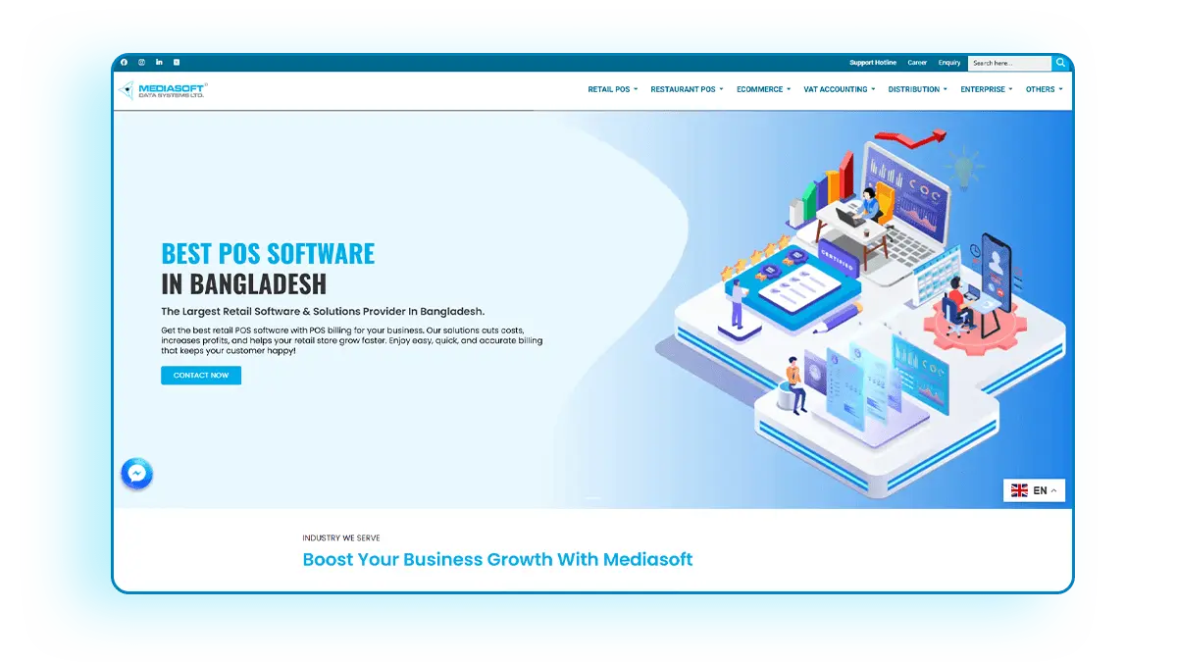
Task: Expand the Retail POS dropdown menu
Action: pos(612,89)
